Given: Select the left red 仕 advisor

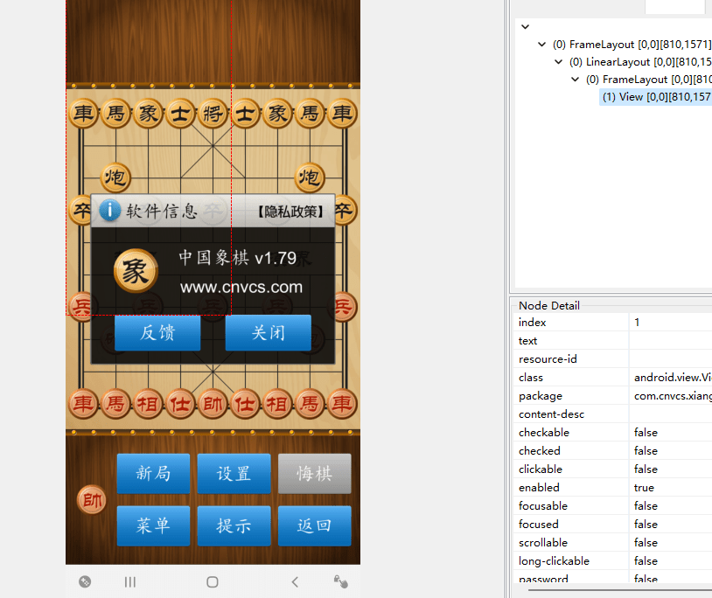Looking at the screenshot, I should 180,404.
